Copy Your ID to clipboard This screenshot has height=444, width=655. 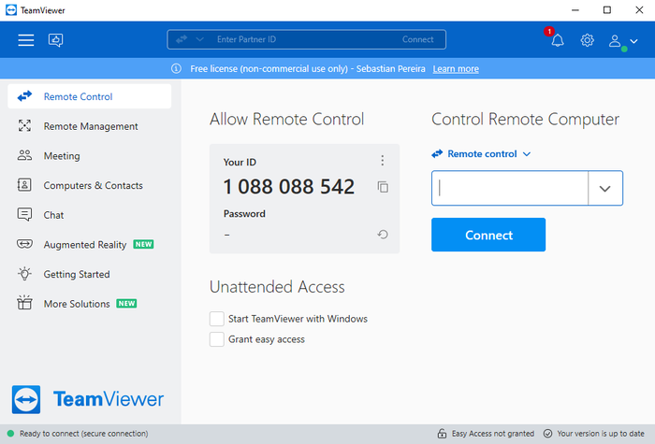(383, 187)
